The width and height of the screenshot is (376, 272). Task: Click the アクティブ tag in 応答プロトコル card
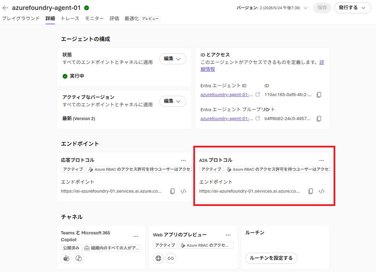click(x=73, y=170)
